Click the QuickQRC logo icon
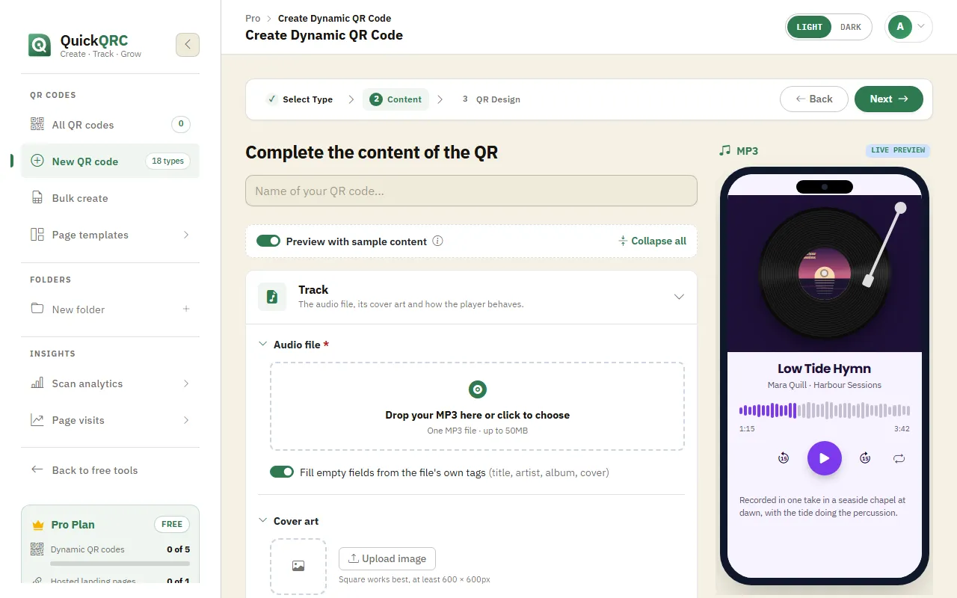 (x=40, y=45)
